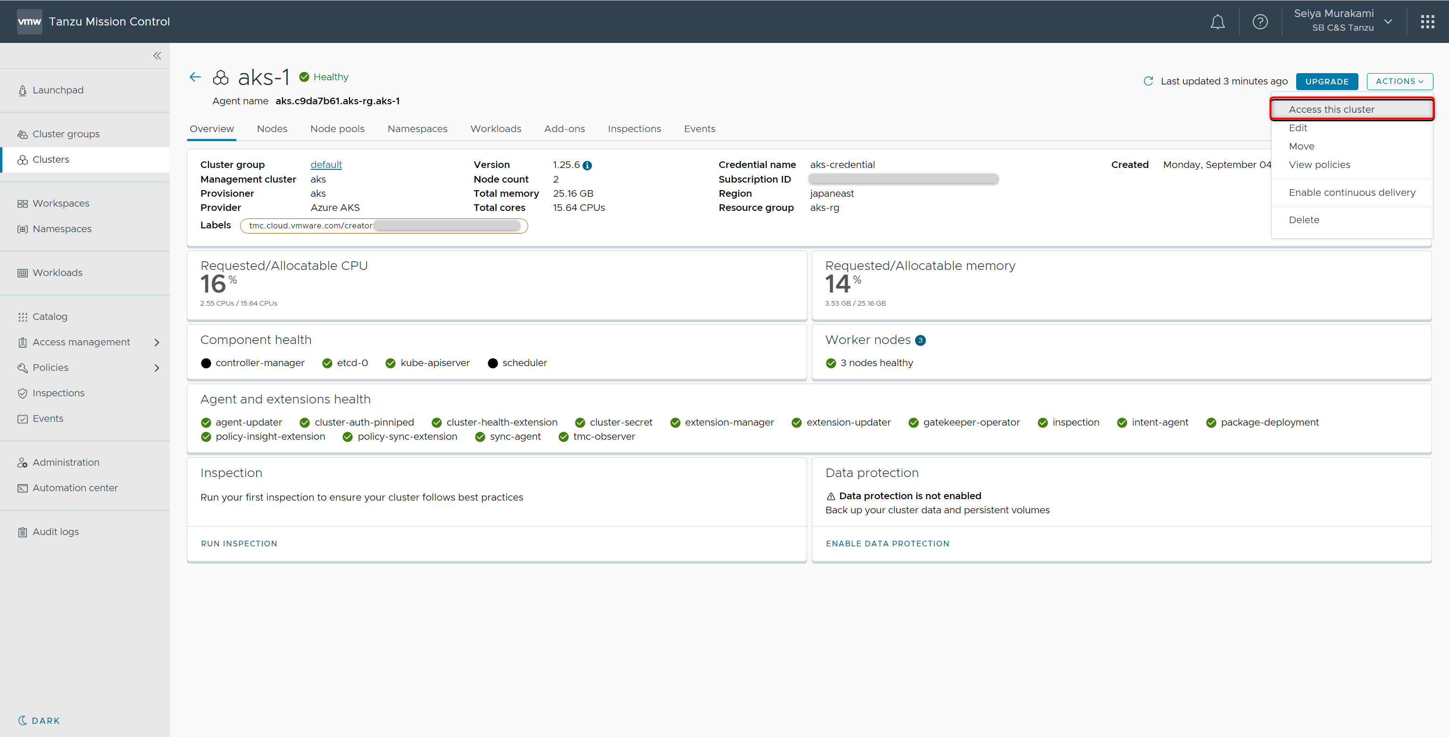Image resolution: width=1449 pixels, height=737 pixels.
Task: Click RUN INSPECTION link
Action: coord(239,543)
